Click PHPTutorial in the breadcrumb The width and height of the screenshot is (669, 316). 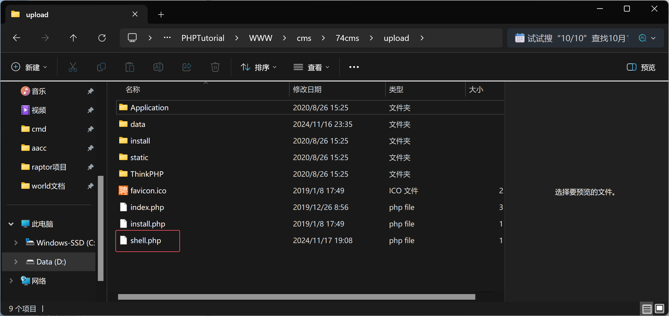pyautogui.click(x=203, y=38)
